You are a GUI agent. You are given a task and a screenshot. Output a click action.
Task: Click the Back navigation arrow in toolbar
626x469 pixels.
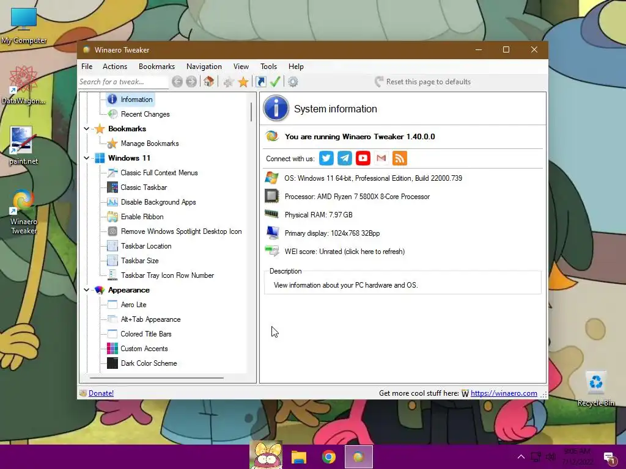(x=177, y=82)
